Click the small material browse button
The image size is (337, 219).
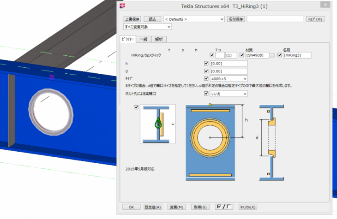[272, 55]
